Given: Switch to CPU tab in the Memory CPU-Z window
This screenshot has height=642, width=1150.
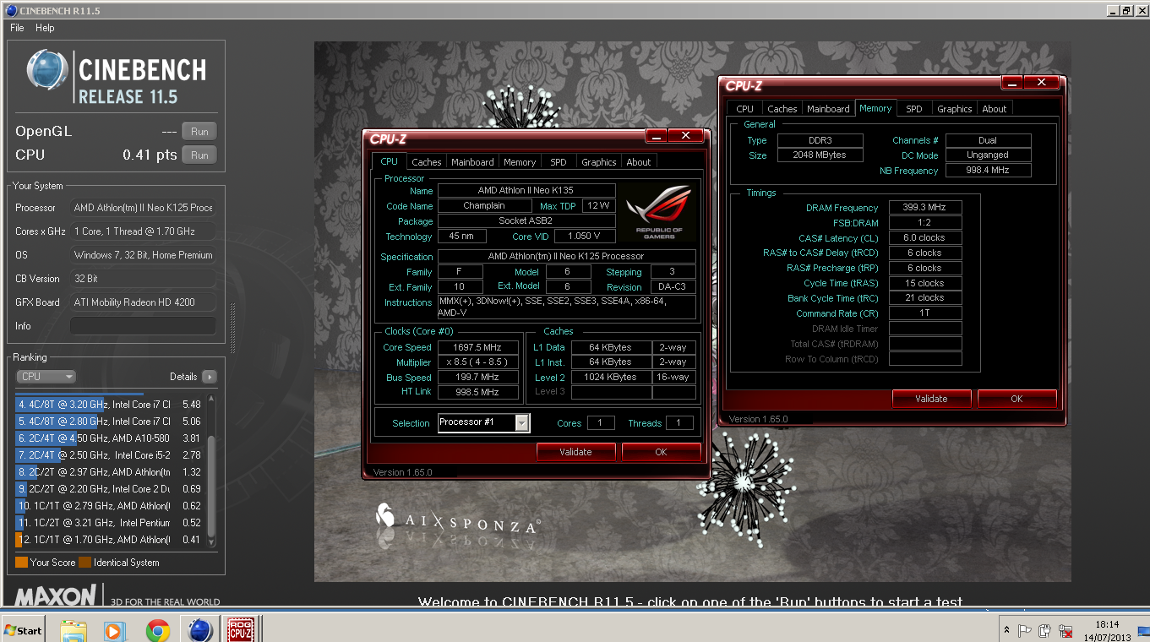Looking at the screenshot, I should tap(744, 109).
